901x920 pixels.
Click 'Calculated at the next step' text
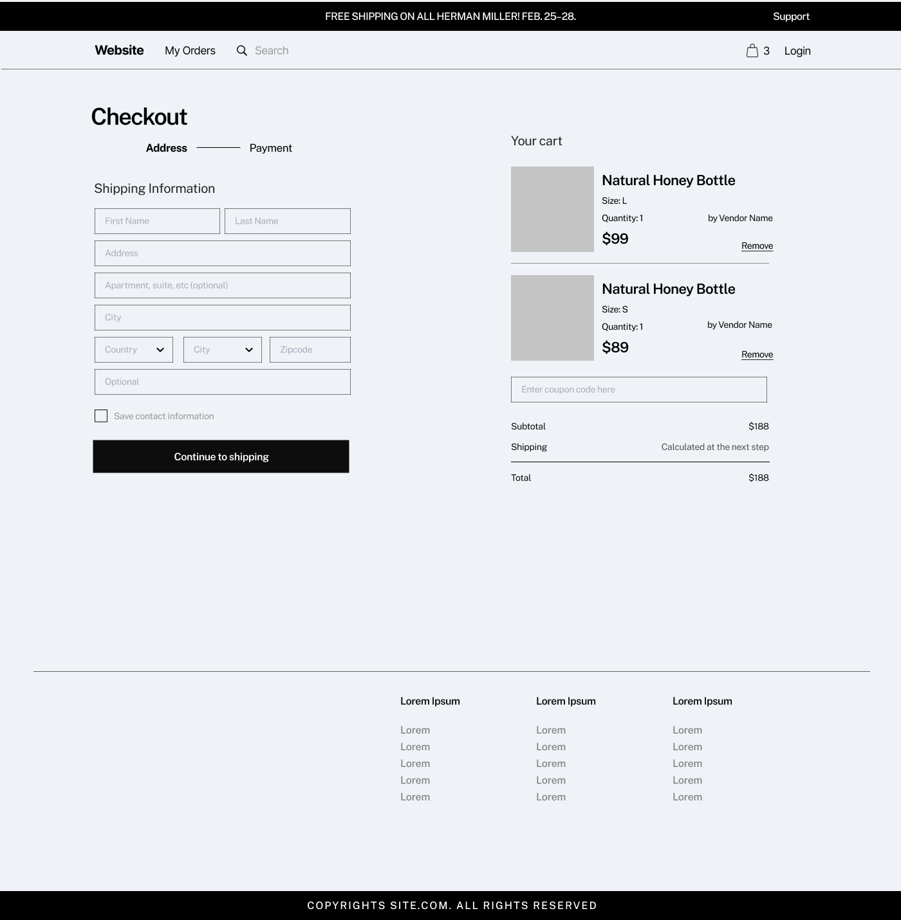click(x=715, y=447)
